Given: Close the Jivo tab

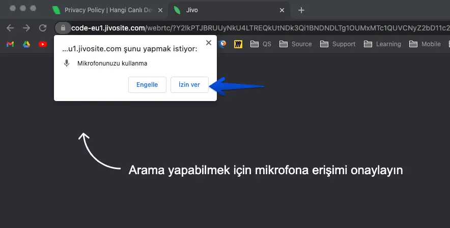Looking at the screenshot, I should click(282, 10).
